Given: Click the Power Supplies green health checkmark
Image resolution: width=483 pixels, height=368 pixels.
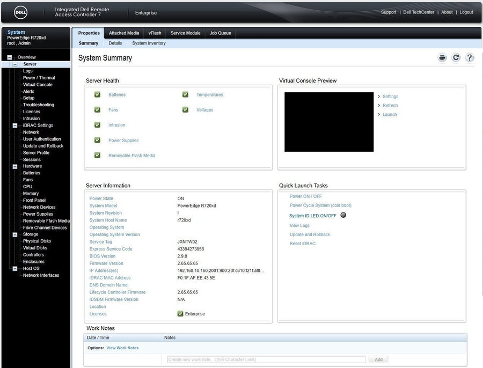Looking at the screenshot, I should pos(97,140).
